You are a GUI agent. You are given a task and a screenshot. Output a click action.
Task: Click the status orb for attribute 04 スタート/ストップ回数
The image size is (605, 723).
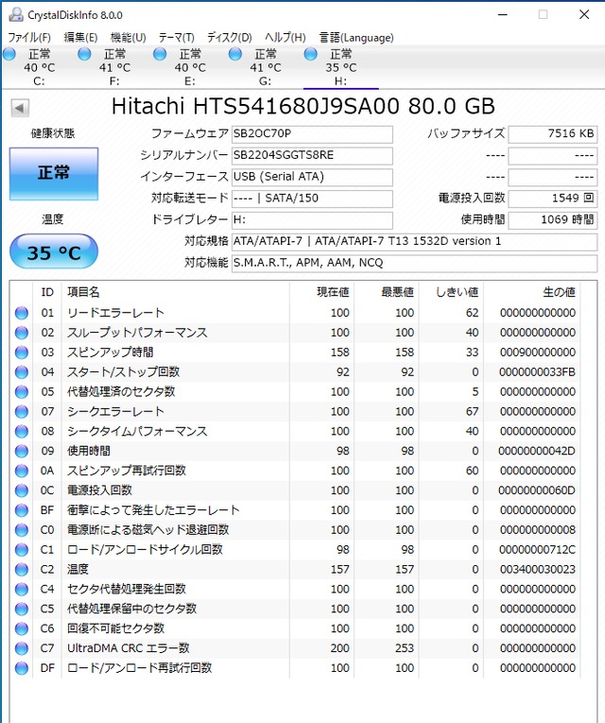(x=21, y=372)
